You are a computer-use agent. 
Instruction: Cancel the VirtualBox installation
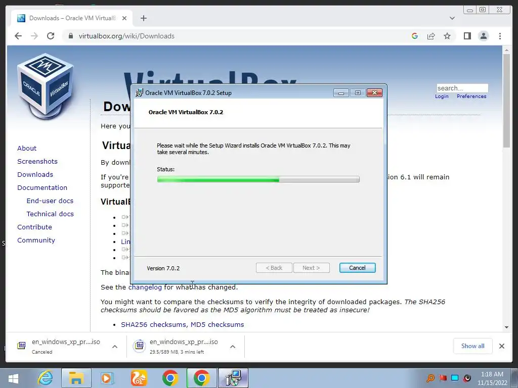coord(358,268)
